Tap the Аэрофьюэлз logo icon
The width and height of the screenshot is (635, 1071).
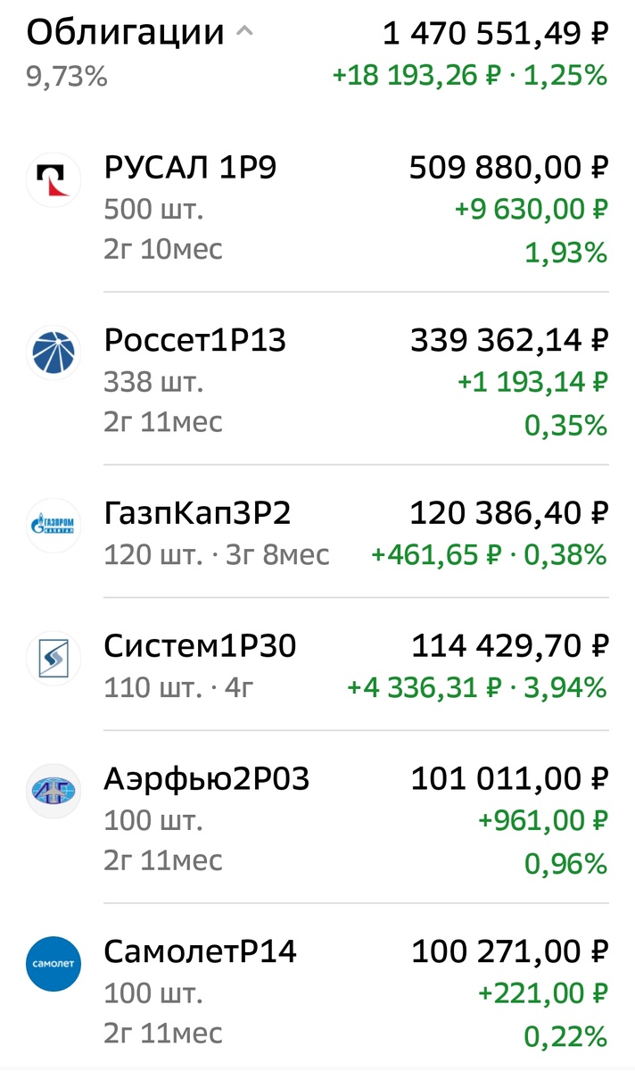tap(54, 791)
